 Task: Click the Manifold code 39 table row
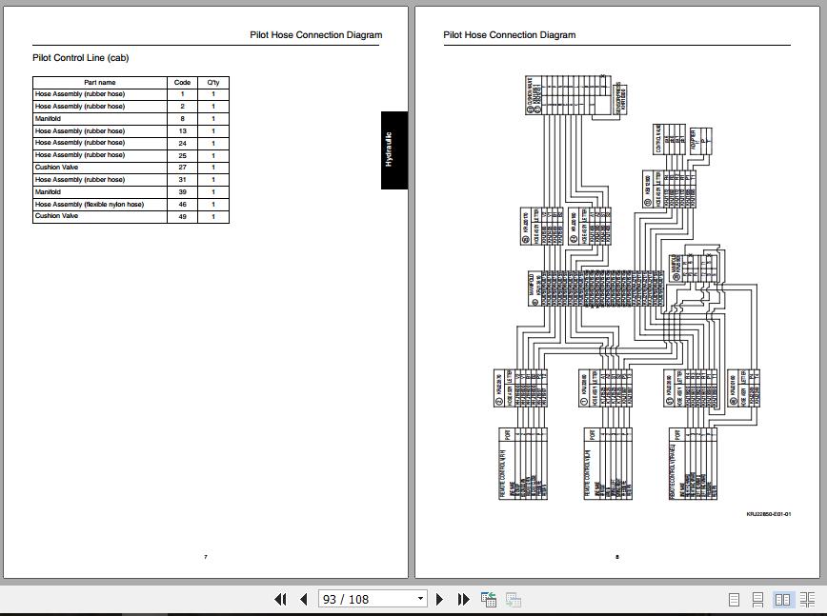[131, 191]
